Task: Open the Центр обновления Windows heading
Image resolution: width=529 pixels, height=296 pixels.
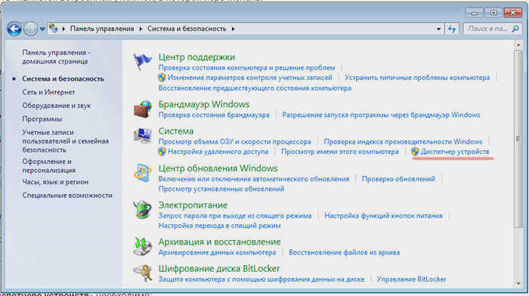Action: 218,168
